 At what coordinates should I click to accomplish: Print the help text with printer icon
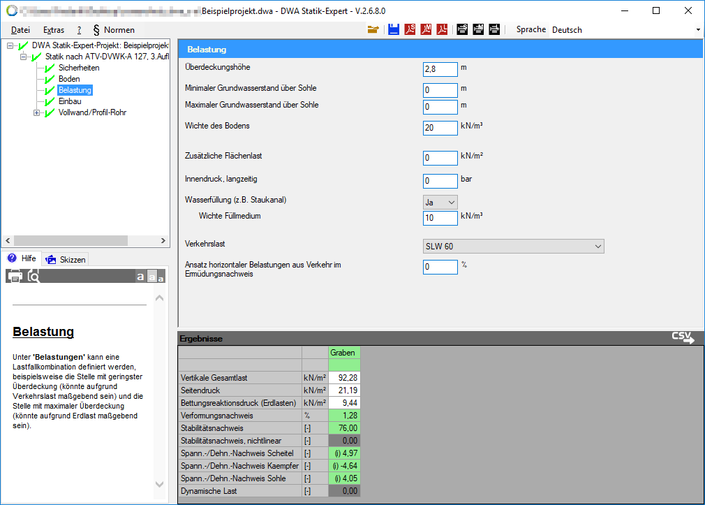tap(15, 276)
